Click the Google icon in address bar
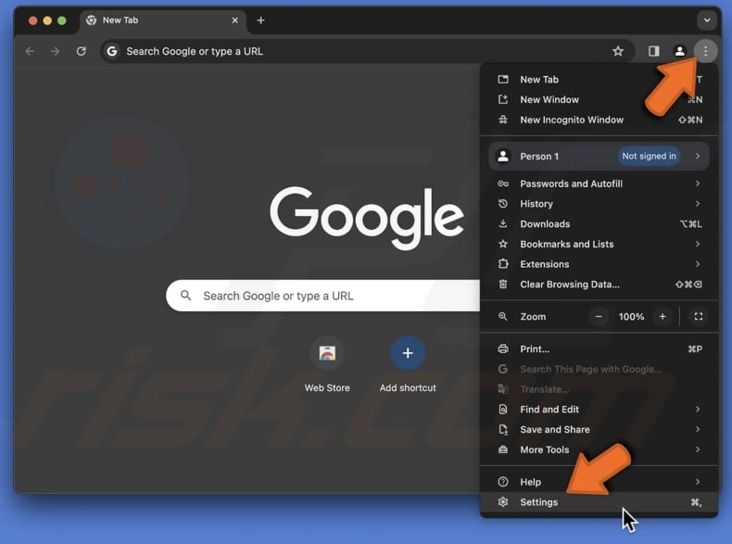 [112, 51]
